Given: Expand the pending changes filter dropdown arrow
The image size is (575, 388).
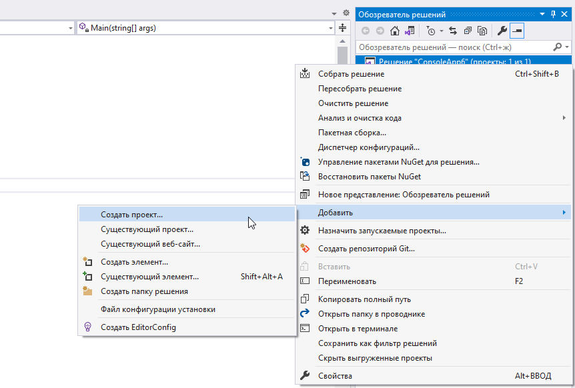Looking at the screenshot, I should pyautogui.click(x=441, y=31).
